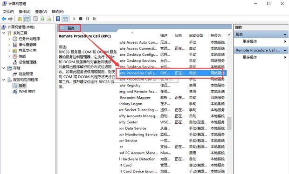The image size is (289, 174).
Task: Open the 文件(F) menu
Action: coord(8,12)
